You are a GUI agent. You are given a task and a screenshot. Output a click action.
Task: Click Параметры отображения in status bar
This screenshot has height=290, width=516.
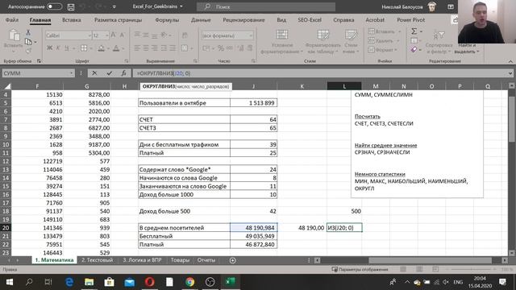pos(360,270)
